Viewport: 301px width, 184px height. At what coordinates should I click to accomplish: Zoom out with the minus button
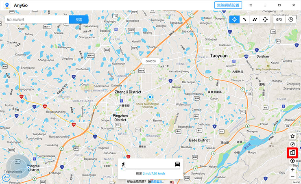[x=292, y=176]
